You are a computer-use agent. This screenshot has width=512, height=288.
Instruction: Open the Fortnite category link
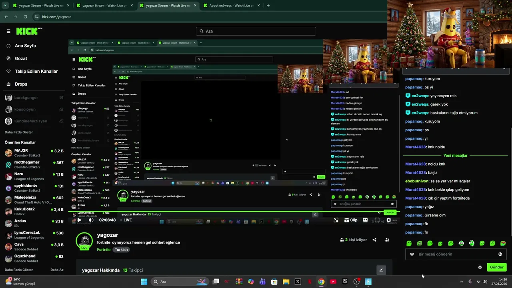104,250
